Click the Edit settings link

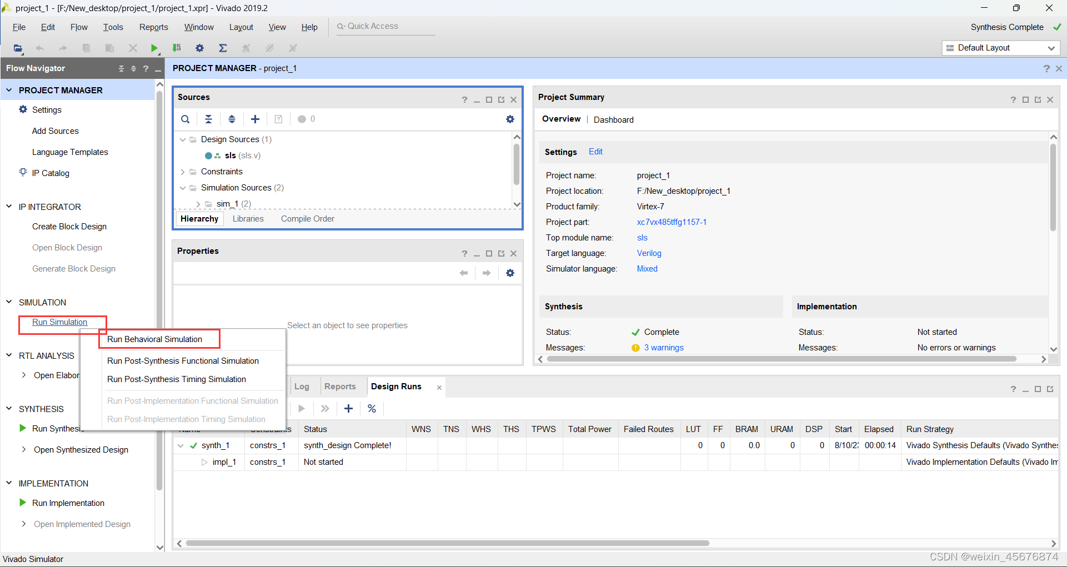595,152
